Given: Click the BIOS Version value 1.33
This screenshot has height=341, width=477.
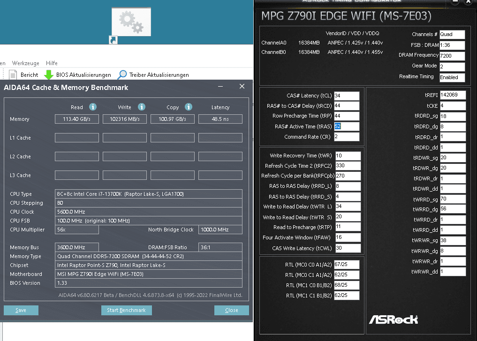Looking at the screenshot, I should [149, 283].
